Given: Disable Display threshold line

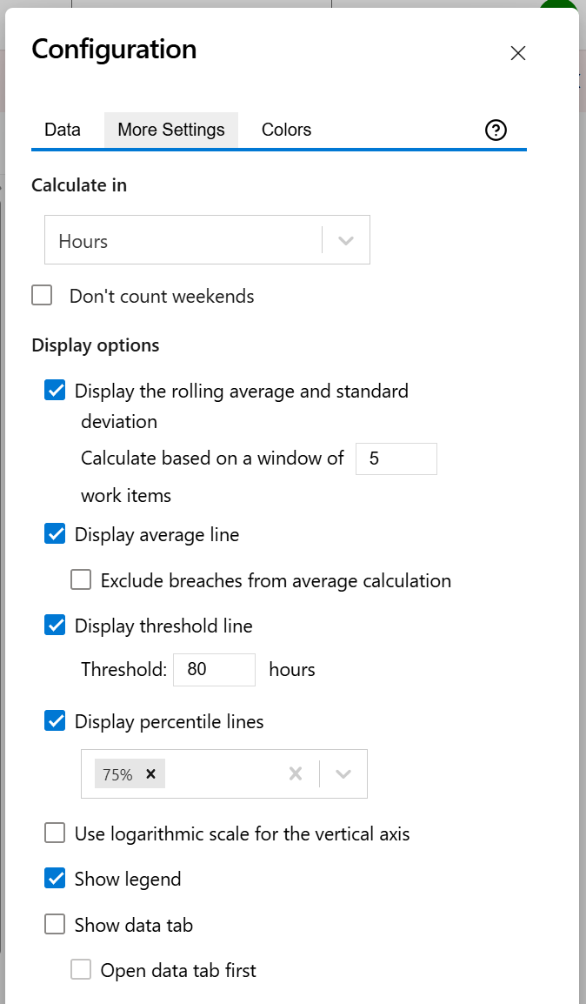Looking at the screenshot, I should (55, 625).
